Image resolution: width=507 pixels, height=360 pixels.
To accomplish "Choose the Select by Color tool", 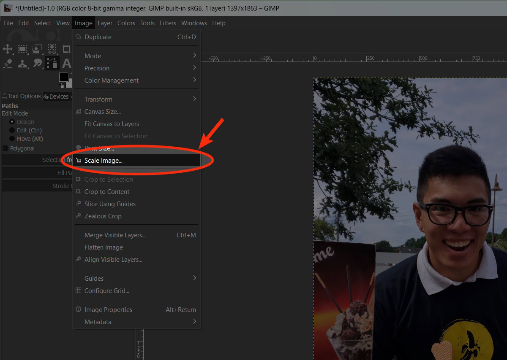I will point(52,49).
